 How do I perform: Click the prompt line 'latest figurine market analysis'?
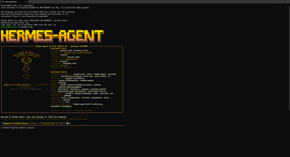click(x=19, y=128)
